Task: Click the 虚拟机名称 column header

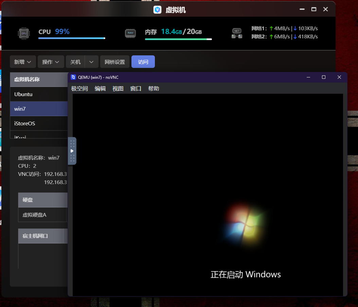Action: [39, 79]
